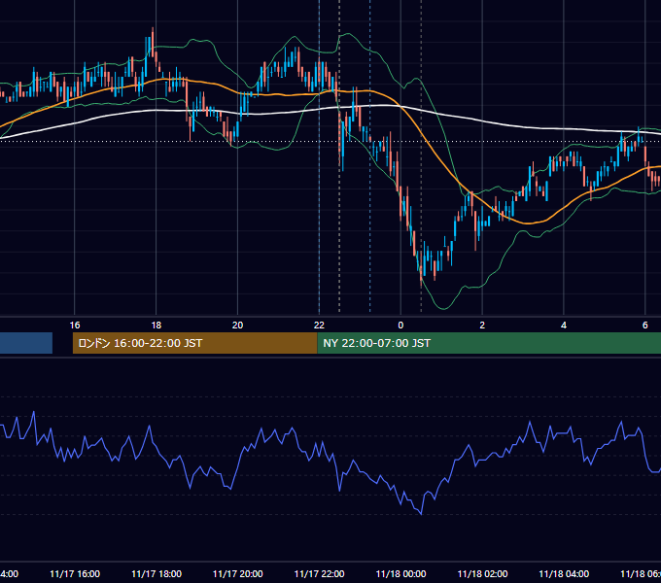This screenshot has height=583, width=661.
Task: Click the 11/17 16:00 date label
Action: coord(75,573)
